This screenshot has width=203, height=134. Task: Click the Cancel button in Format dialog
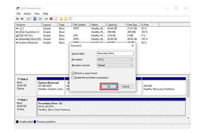tap(126, 87)
